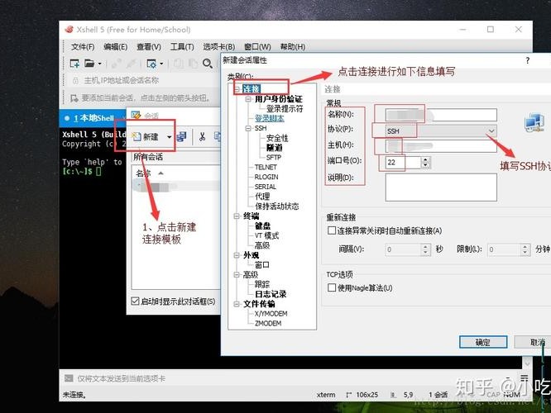Collapse the 外观 tree node expander
This screenshot has height=413, width=551.
(x=237, y=255)
